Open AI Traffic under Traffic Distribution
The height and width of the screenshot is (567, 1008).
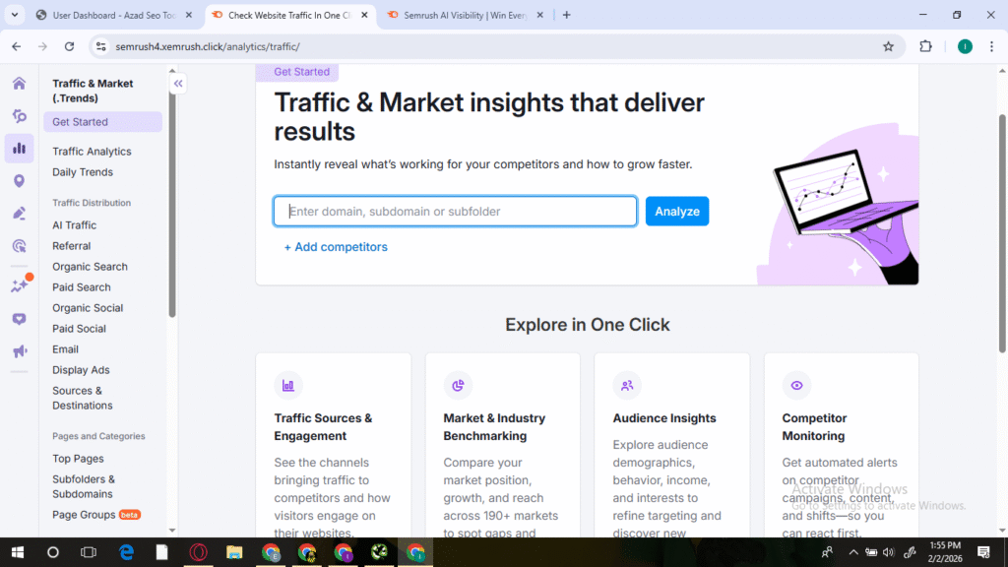[x=74, y=225]
